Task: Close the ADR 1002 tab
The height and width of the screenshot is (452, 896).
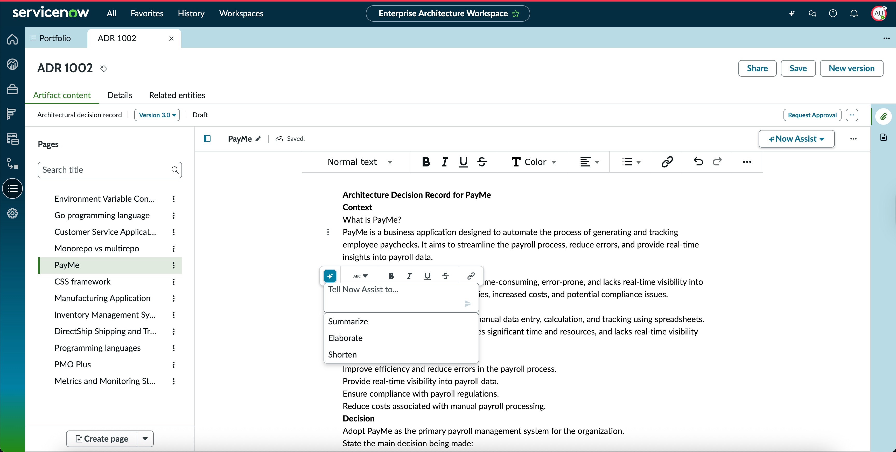Action: point(171,39)
